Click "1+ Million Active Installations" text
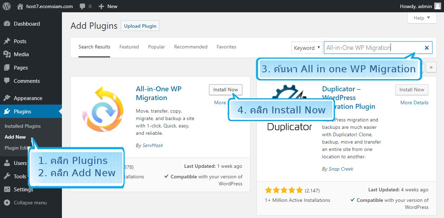This screenshot has height=218, width=444. 298,200
